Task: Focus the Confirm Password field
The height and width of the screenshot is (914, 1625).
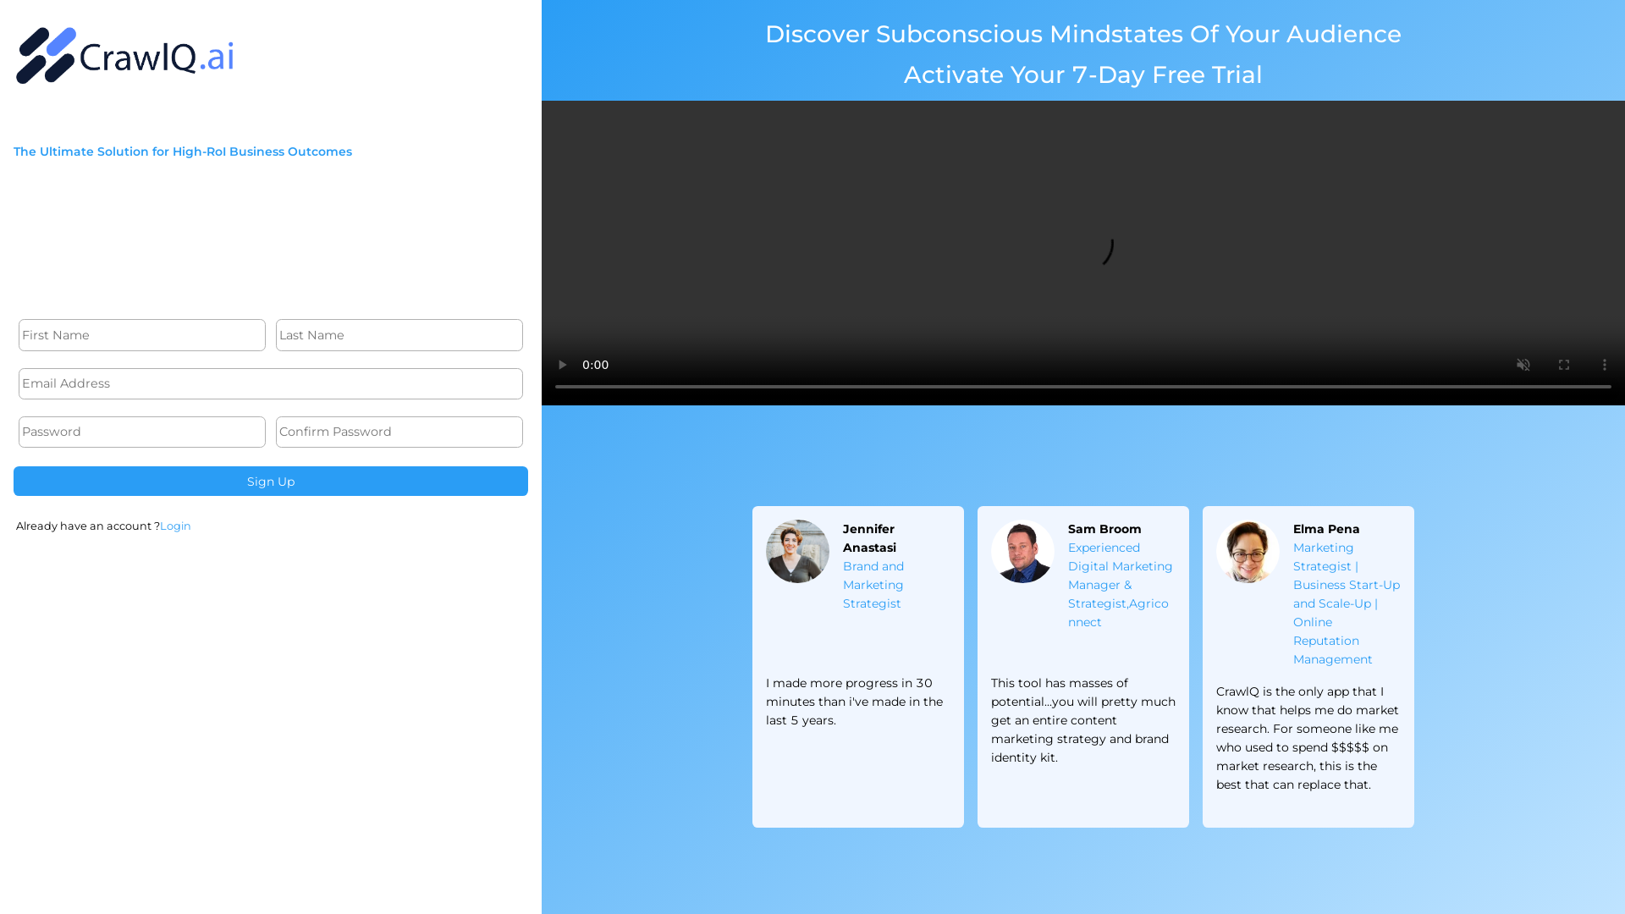Action: [x=399, y=432]
